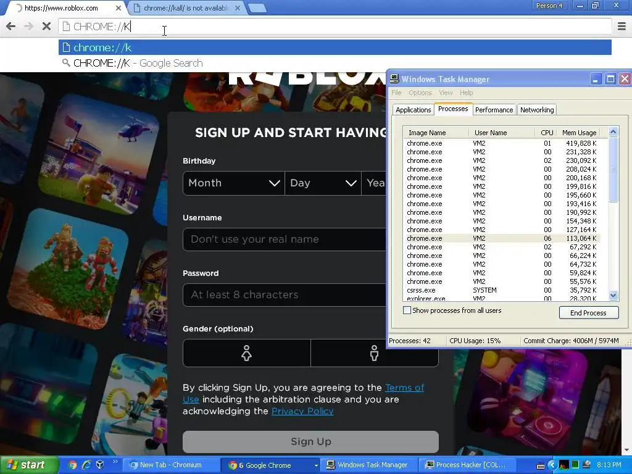Click process list scrollbar up arrow

613,132
